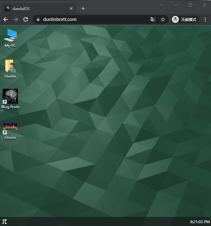The height and width of the screenshot is (226, 211).
Task: Open the pi Start menu button
Action: click(4, 222)
